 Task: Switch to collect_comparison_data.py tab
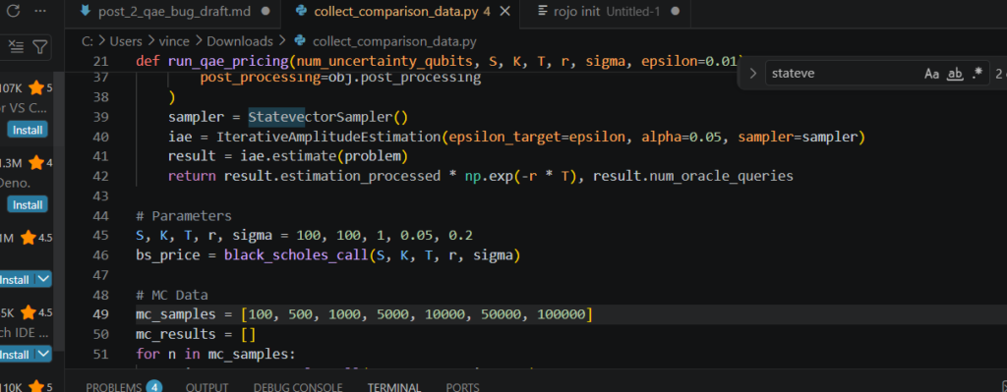tap(402, 11)
